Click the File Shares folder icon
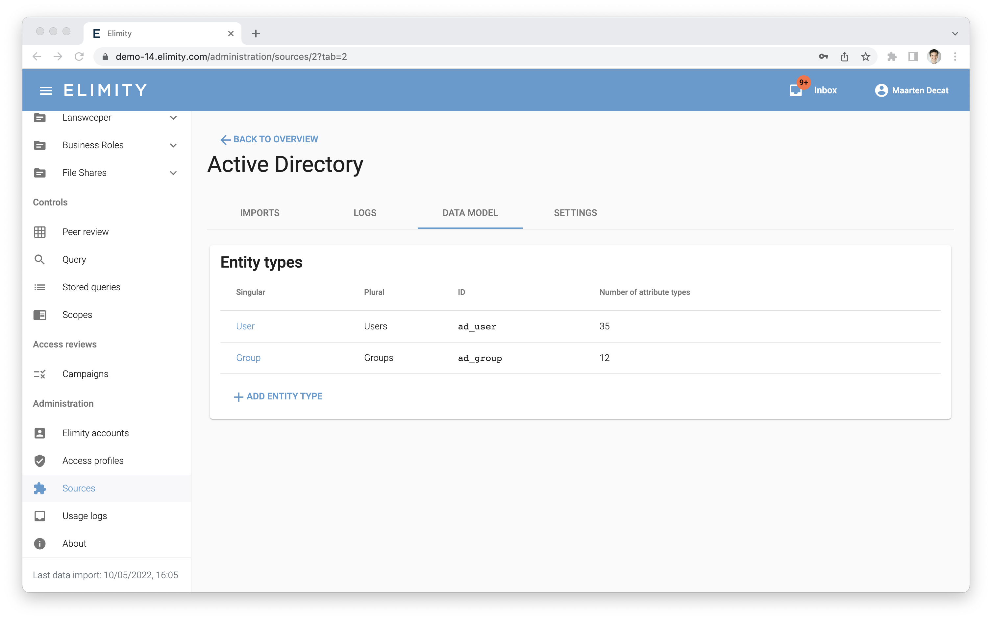Screen dimensions: 992x620 (40, 173)
